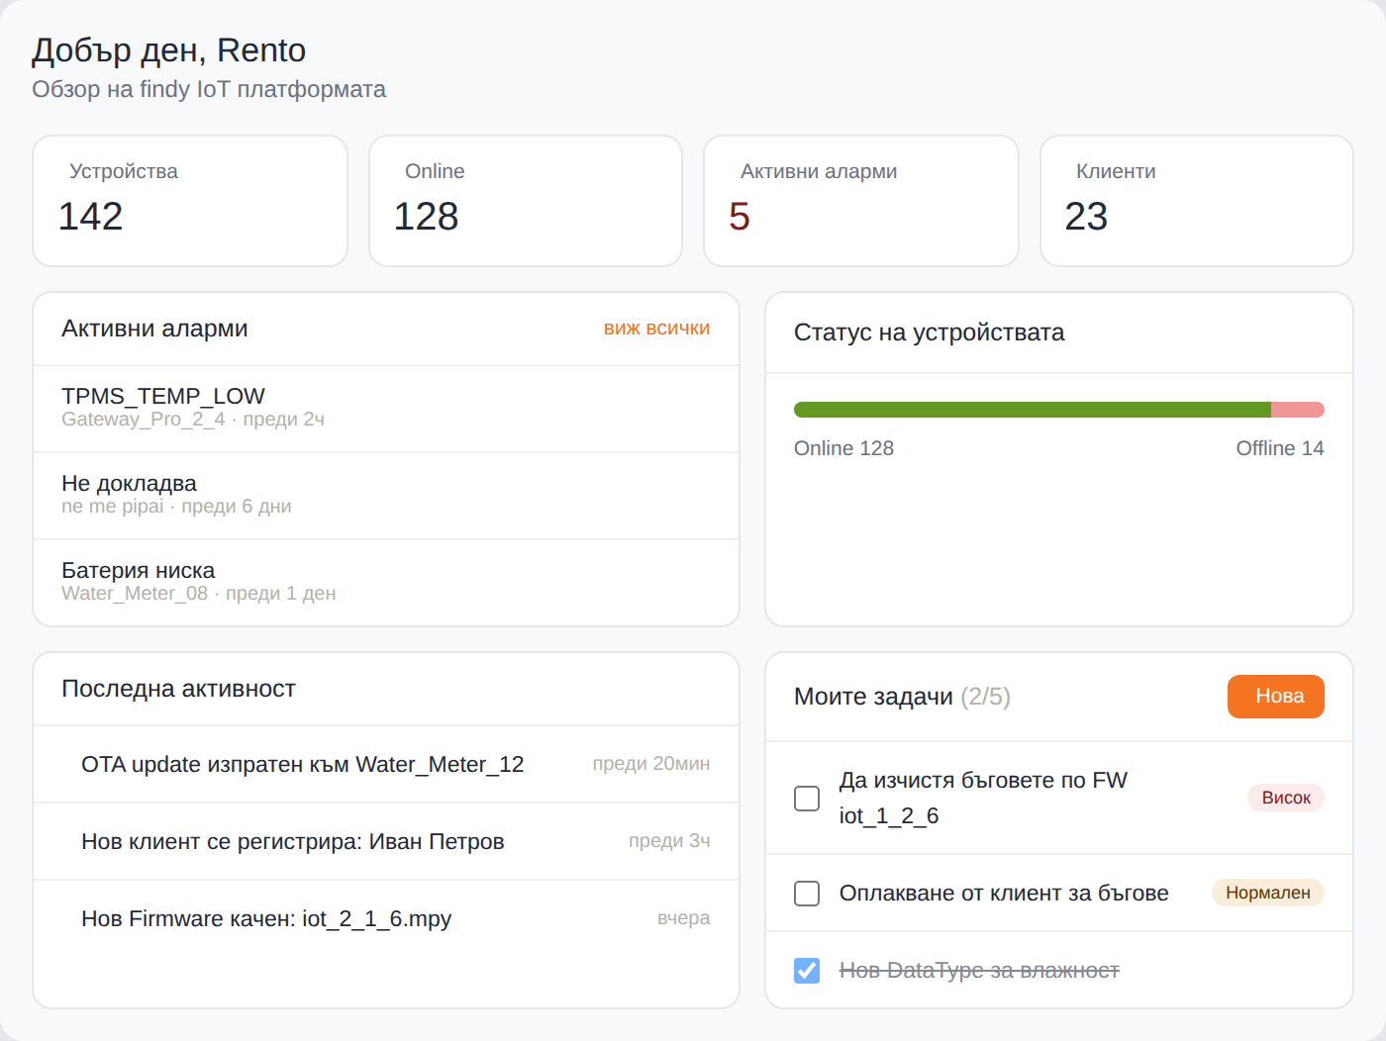Open the 'Активни аларми' 5 stat card
The image size is (1386, 1041).
pos(861,201)
